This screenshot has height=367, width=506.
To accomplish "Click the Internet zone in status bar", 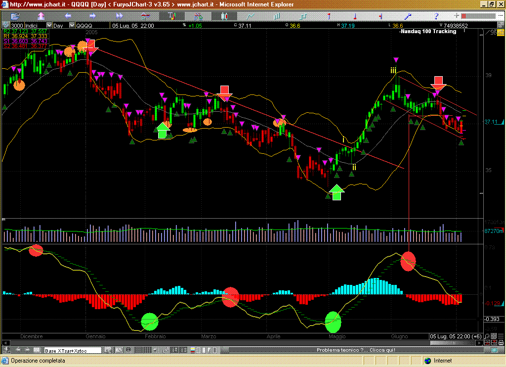I will point(442,361).
